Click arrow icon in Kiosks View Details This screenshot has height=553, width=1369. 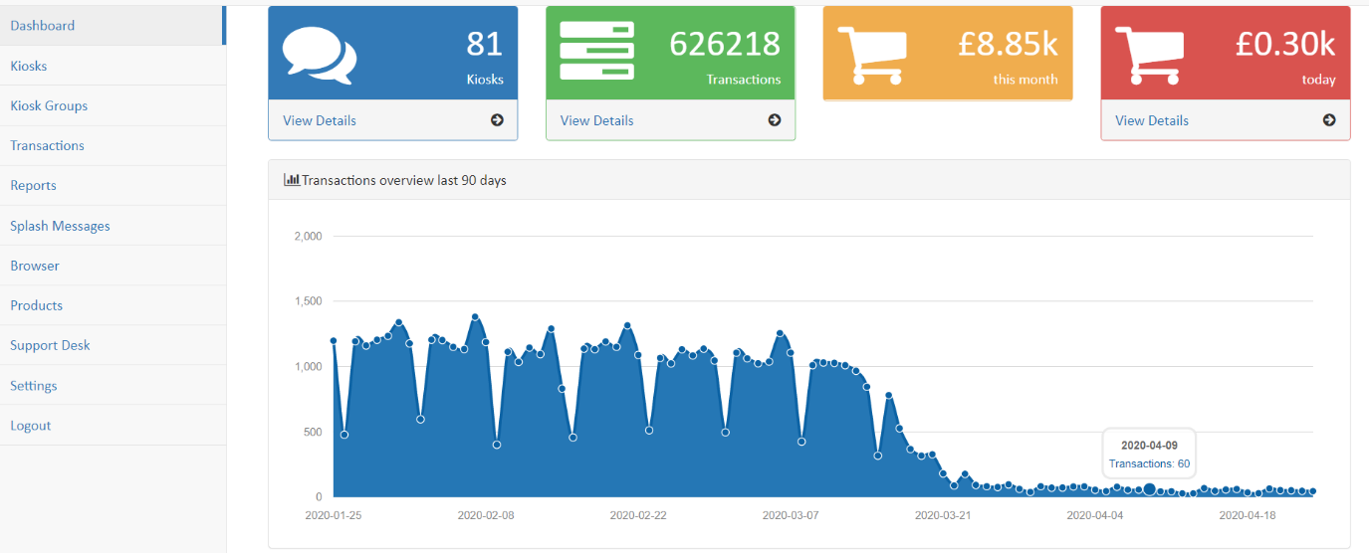pos(497,120)
